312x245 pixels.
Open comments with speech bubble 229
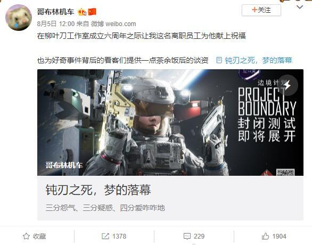click(x=194, y=236)
